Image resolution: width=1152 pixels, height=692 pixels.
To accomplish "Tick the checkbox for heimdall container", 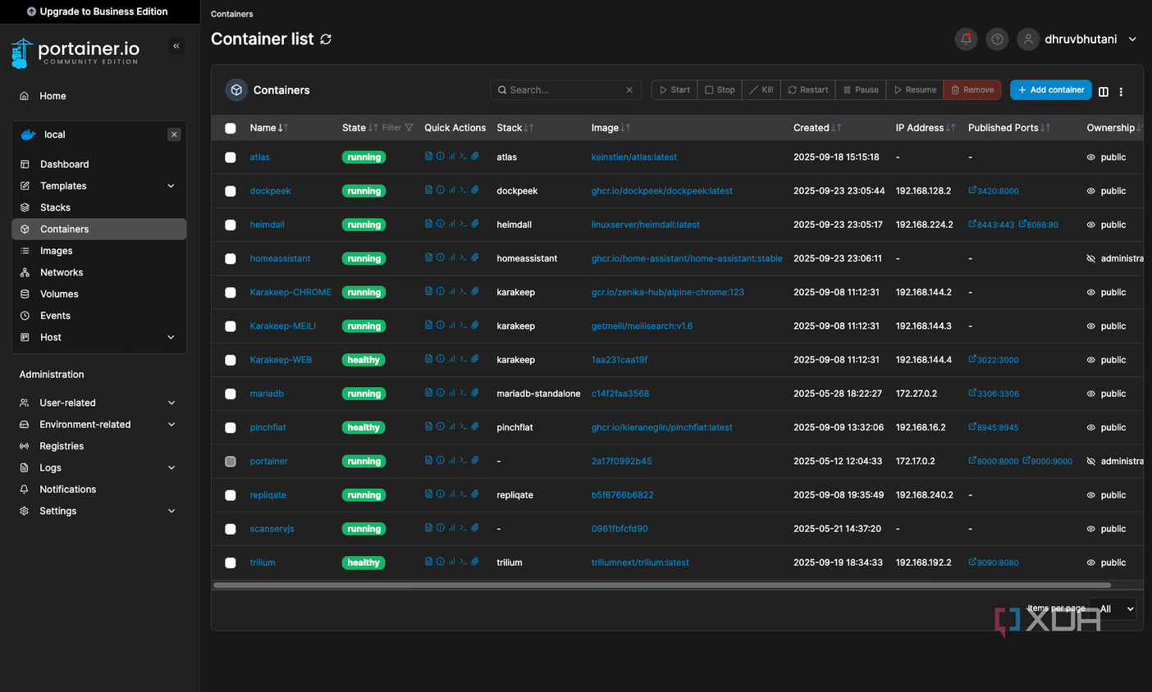I will (231, 225).
